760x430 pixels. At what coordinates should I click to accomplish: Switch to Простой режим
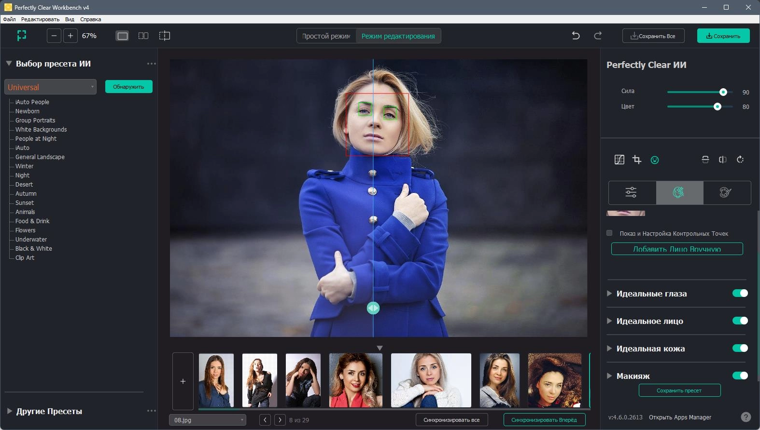pyautogui.click(x=326, y=36)
